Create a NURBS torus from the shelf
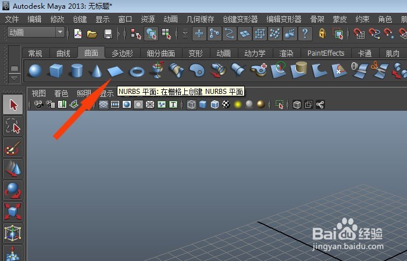The width and height of the screenshot is (407, 261). tap(137, 71)
